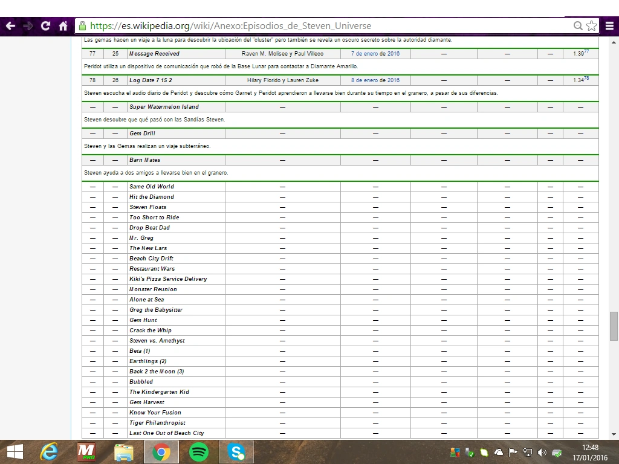Open reference 77 footnote link
The height and width of the screenshot is (464, 619).
(586, 52)
